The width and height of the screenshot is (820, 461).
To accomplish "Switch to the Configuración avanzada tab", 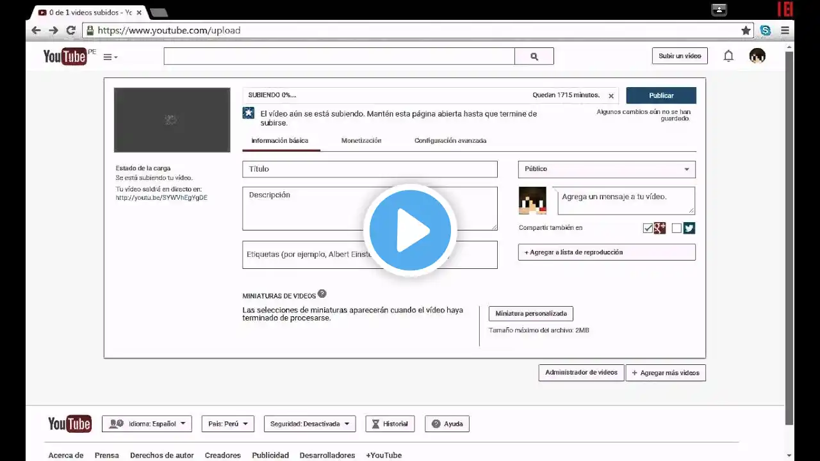I will tap(450, 141).
